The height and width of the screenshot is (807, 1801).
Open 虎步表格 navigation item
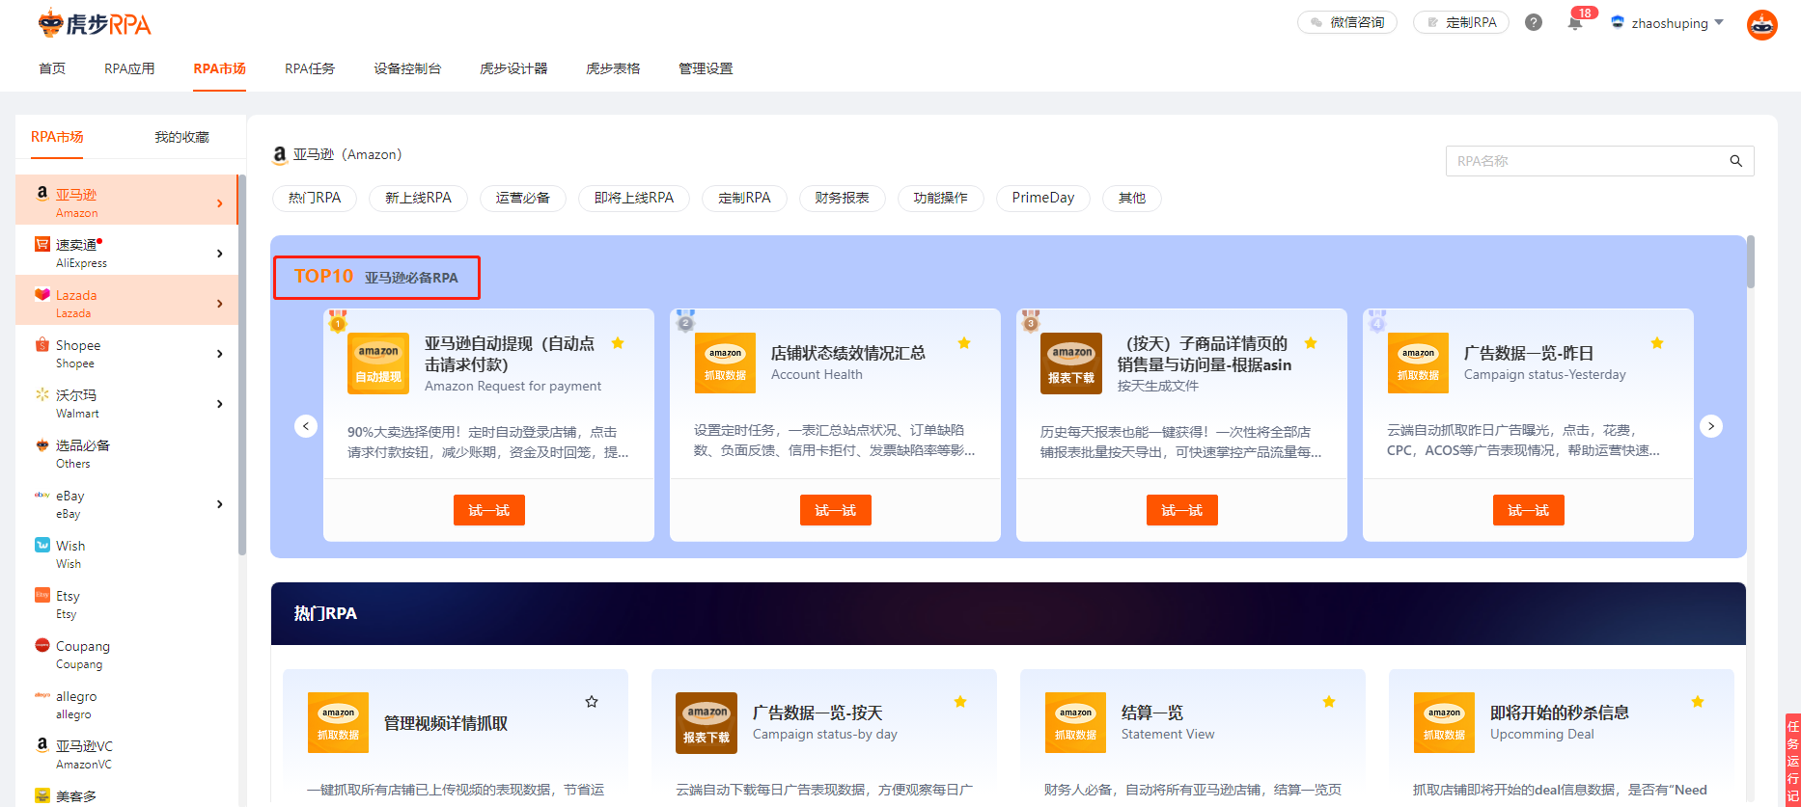click(x=613, y=68)
